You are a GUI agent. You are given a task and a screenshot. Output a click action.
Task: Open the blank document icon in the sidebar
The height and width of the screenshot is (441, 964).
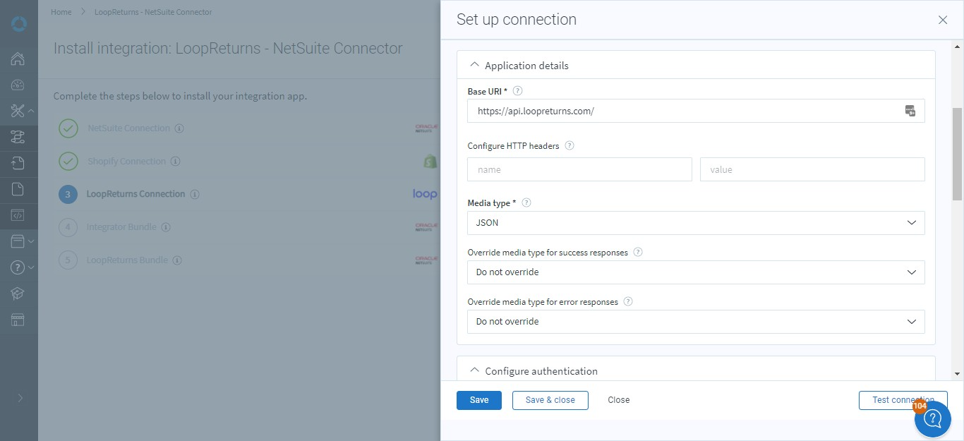18,189
